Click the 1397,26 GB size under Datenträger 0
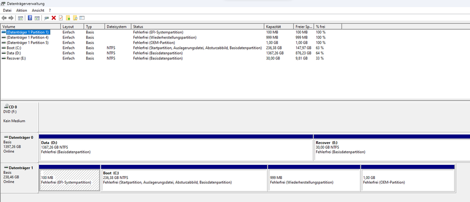The image size is (470, 202). point(12,147)
